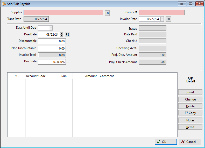This screenshot has height=148, width=205.
Task: Click the Due Date field
Action: tap(49, 35)
